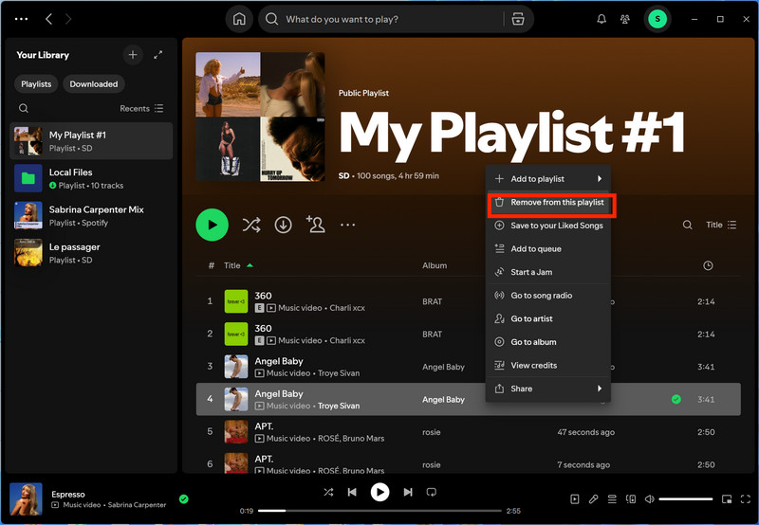
Task: Download the playlist with the arrow icon
Action: coord(283,225)
